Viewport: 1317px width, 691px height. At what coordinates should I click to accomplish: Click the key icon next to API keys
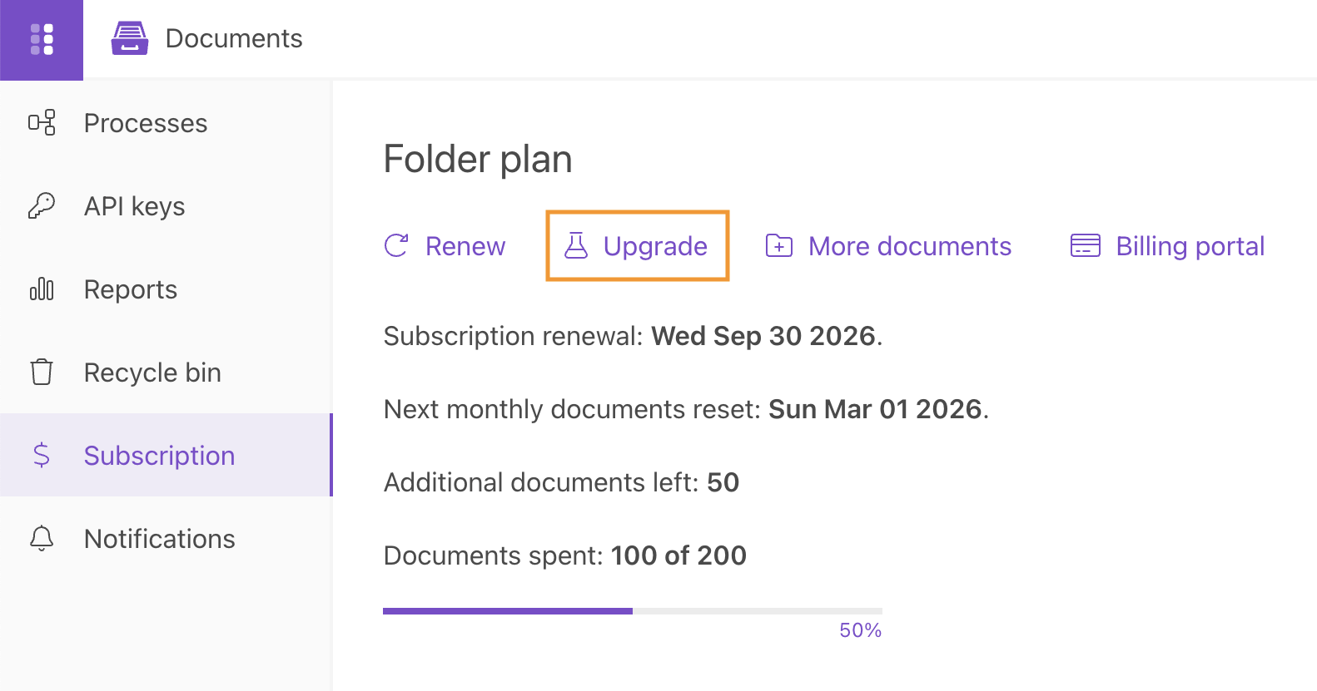[x=42, y=205]
